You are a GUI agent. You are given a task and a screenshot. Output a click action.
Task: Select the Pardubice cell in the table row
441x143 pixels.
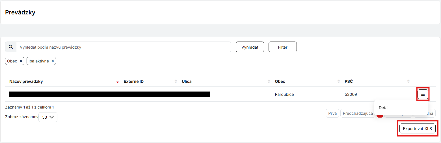(284, 94)
